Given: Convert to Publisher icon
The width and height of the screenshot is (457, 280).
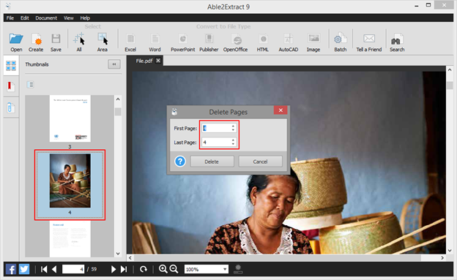Looking at the screenshot, I should click(209, 39).
